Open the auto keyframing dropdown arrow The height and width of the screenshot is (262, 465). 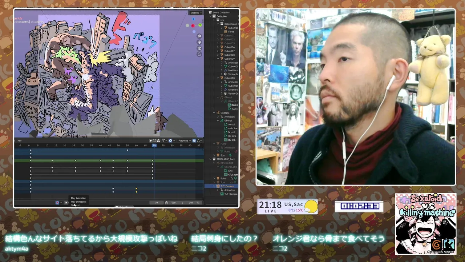click(61, 203)
